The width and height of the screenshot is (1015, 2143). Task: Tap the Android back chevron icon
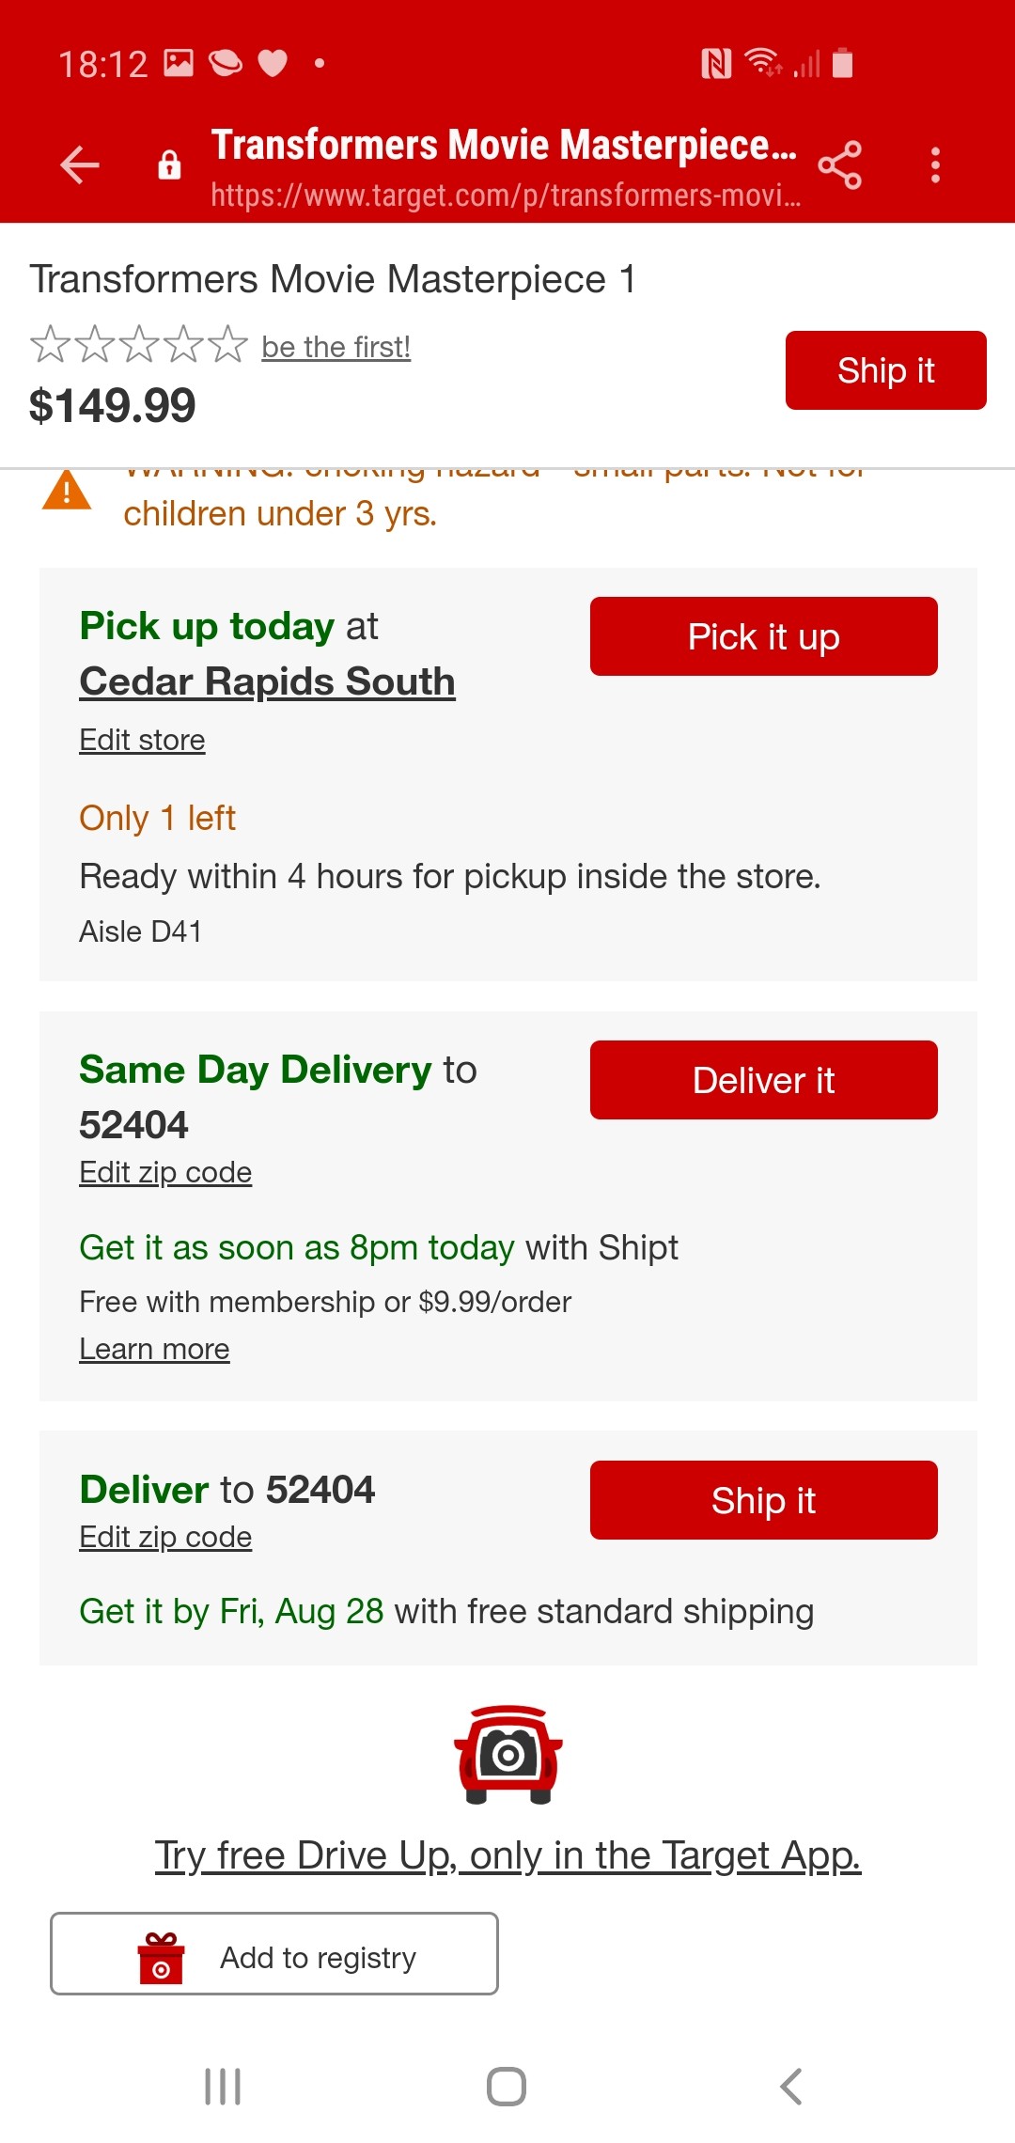click(x=791, y=2087)
